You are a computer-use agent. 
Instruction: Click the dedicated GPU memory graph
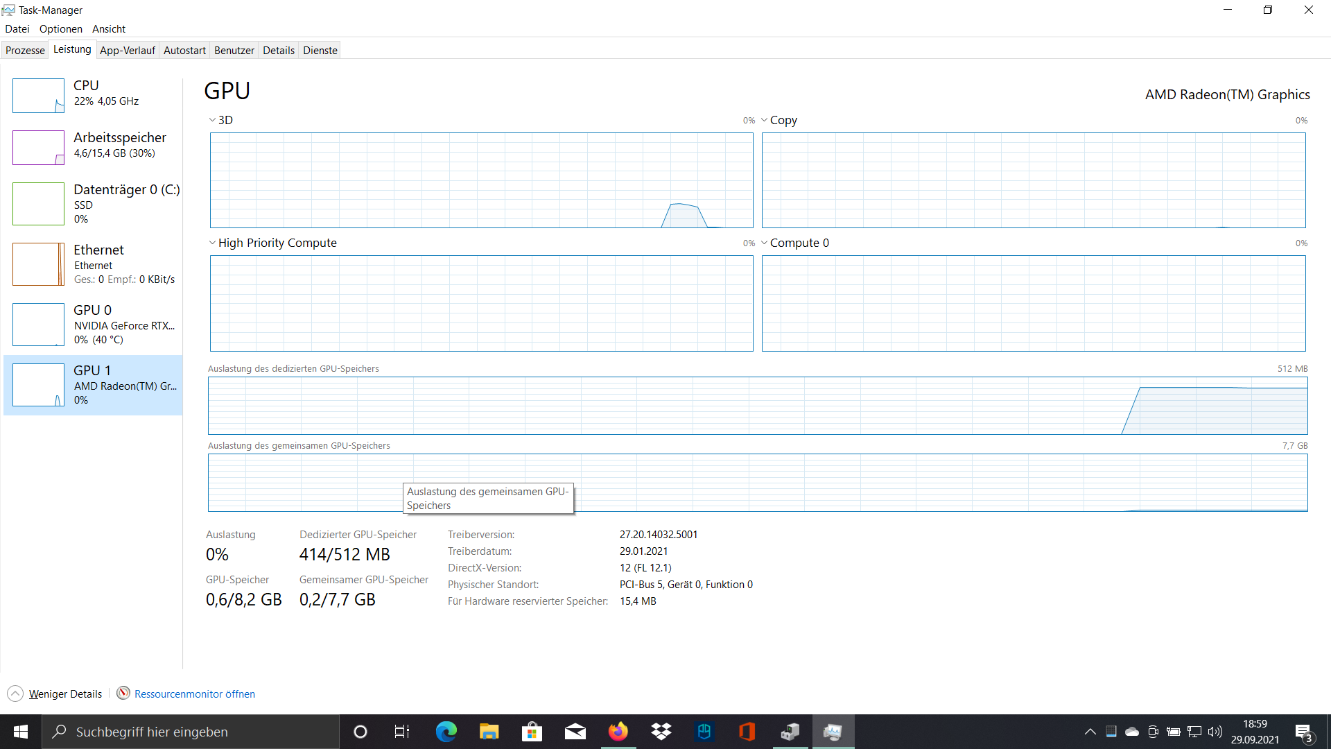point(758,406)
